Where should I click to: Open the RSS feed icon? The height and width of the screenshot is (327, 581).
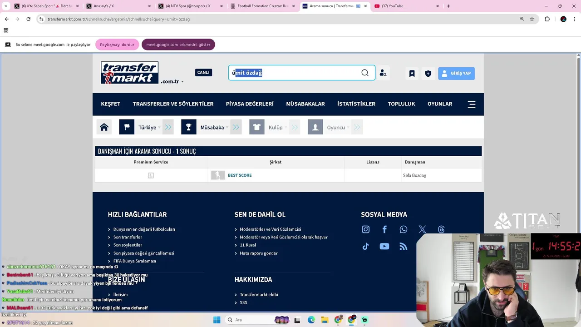click(x=404, y=246)
